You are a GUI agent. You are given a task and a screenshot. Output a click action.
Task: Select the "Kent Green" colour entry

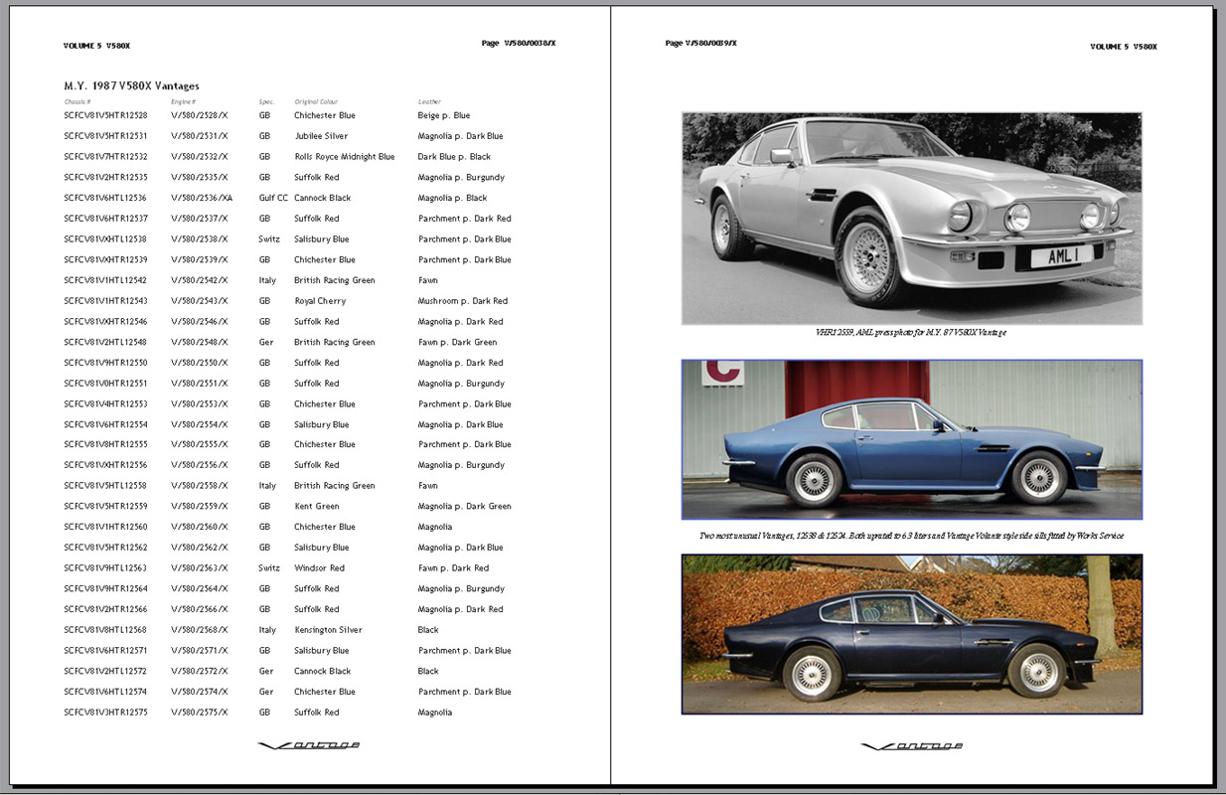(316, 507)
